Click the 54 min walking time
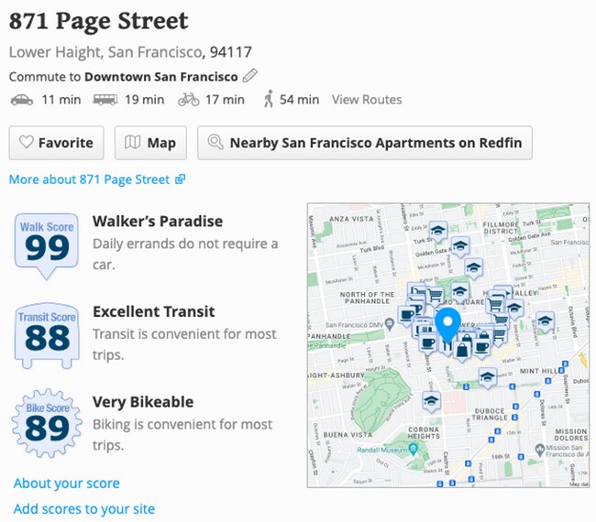 pyautogui.click(x=299, y=100)
